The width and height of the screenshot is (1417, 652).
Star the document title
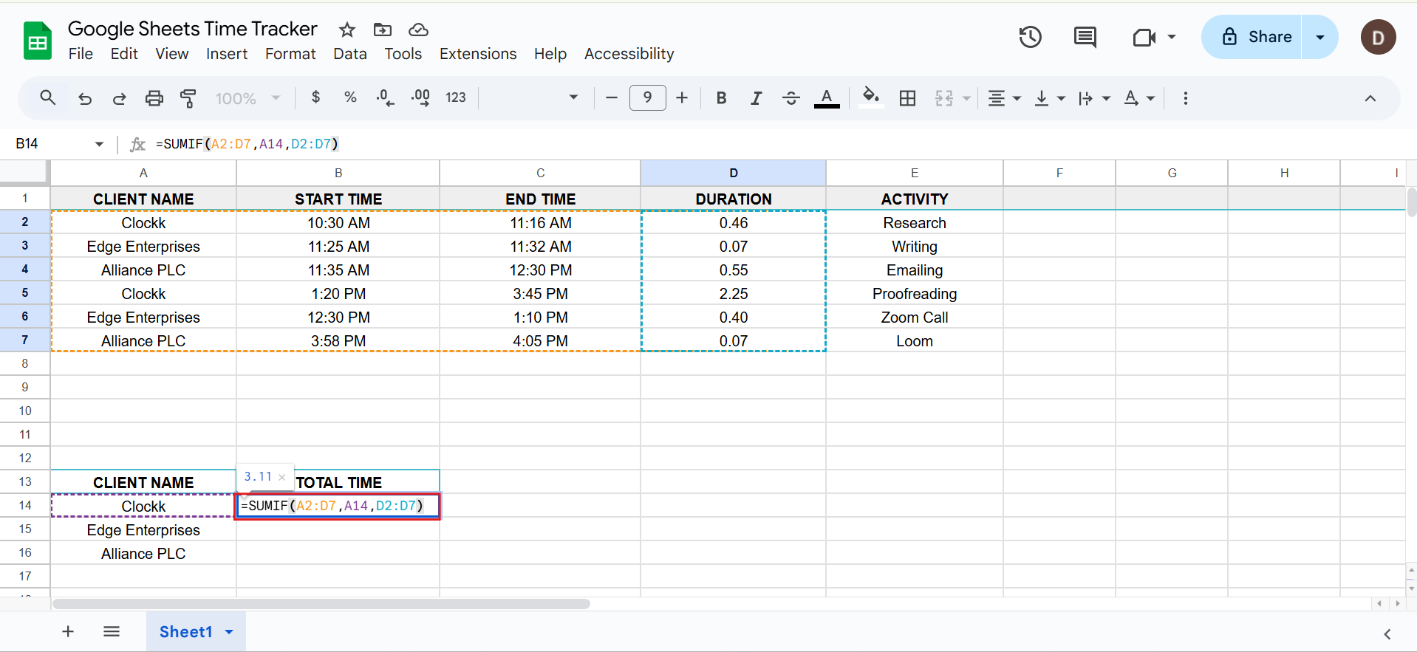[x=346, y=30]
